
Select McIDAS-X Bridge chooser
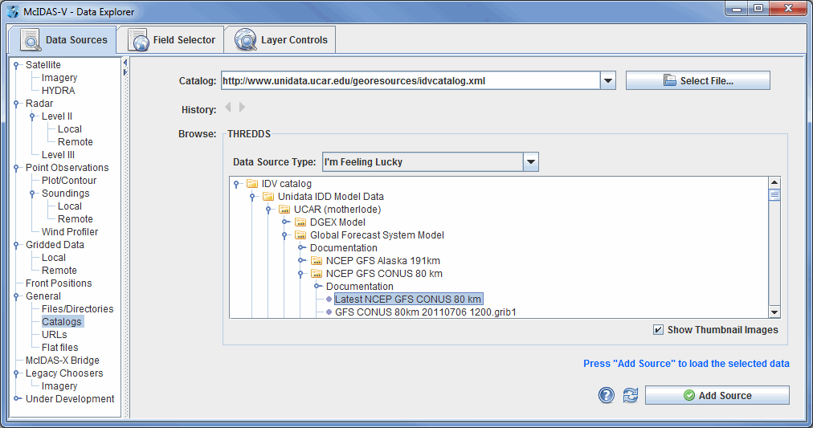(62, 360)
